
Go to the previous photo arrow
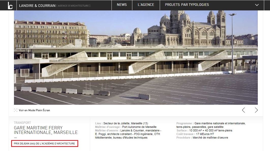click(243, 110)
